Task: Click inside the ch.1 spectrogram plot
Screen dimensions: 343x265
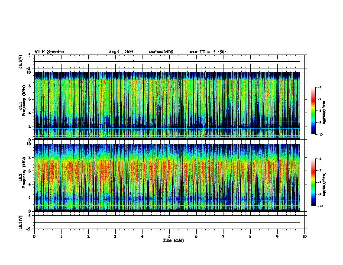Action: click(167, 106)
